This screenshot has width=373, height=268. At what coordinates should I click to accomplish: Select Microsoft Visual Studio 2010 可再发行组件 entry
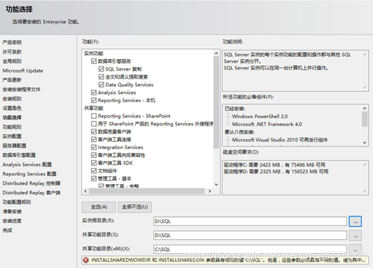coord(280,140)
